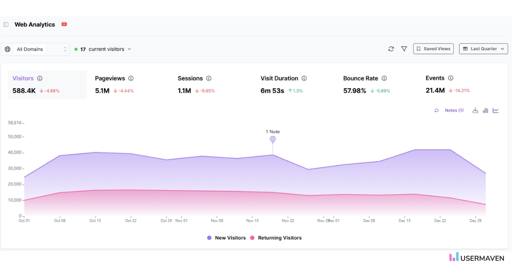Image resolution: width=512 pixels, height=268 pixels.
Task: Click the info icon next to Bounce Rate
Action: (x=384, y=78)
